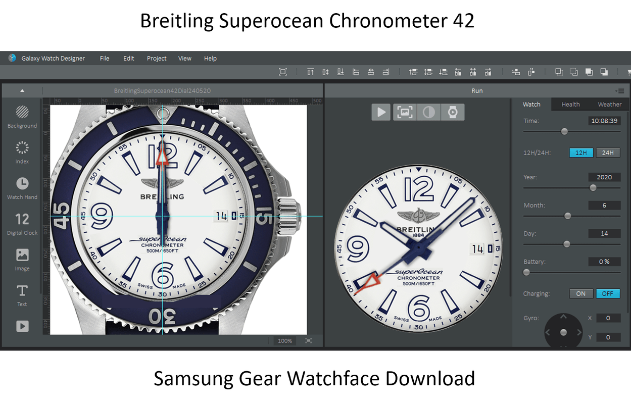Open the Project menu
Screen dimensions: 631x404
tap(157, 58)
